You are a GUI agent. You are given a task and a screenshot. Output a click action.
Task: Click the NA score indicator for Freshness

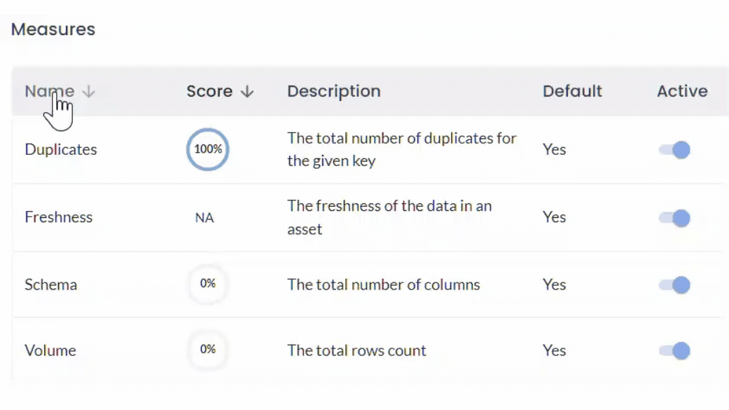[204, 217]
